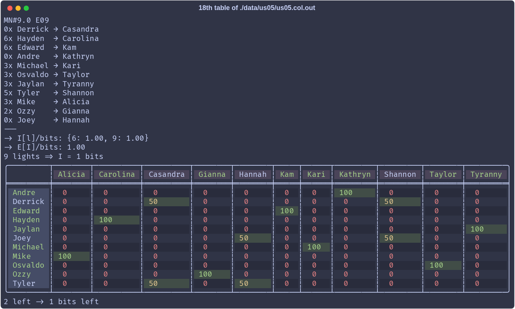Image resolution: width=515 pixels, height=309 pixels.
Task: Click the 100 cell for Andre and Kathryn
Action: [x=355, y=192]
